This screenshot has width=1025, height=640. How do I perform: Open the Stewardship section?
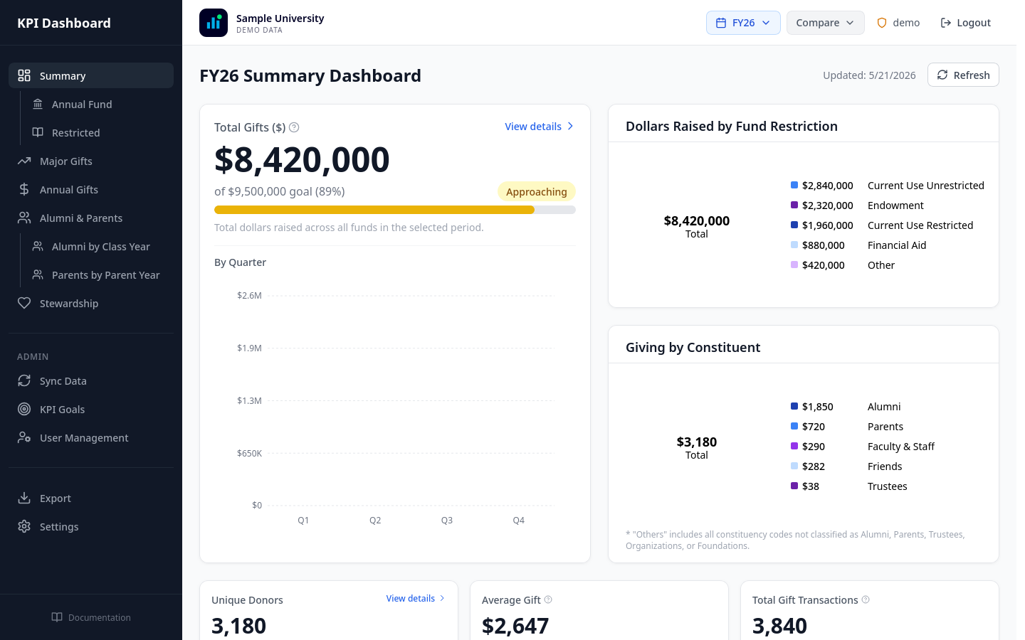pos(91,303)
